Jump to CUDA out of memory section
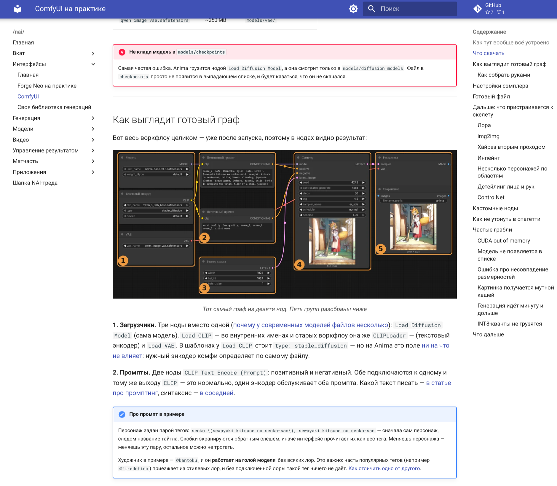The width and height of the screenshot is (557, 486). coord(504,241)
